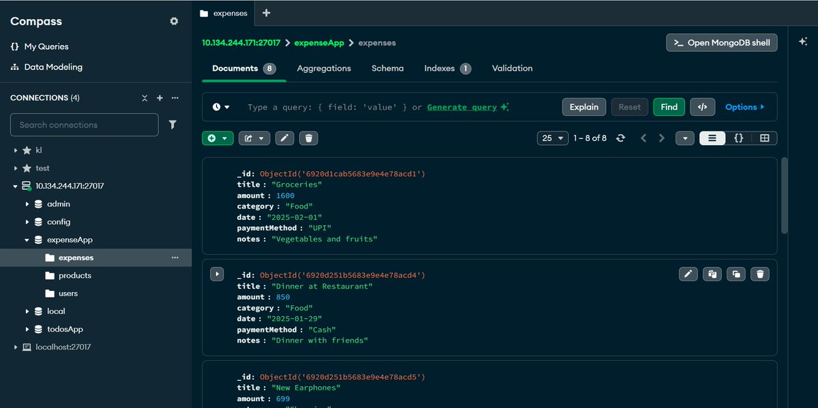Clone the Dinner at Restaurant document
This screenshot has height=408, width=818.
(x=736, y=274)
